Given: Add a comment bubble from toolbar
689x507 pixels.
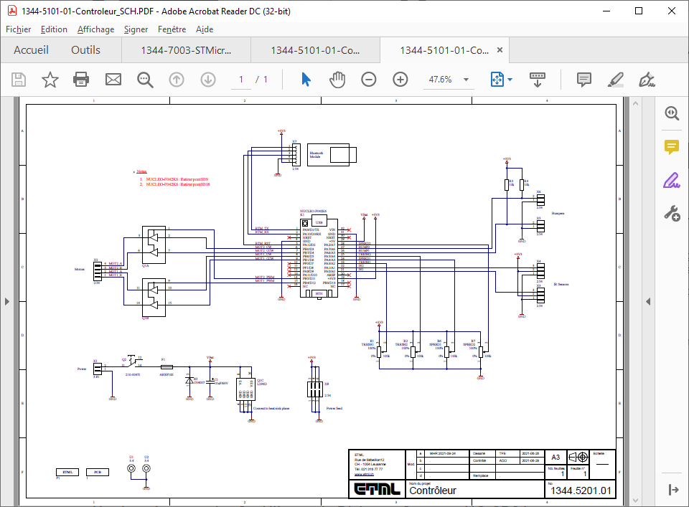Looking at the screenshot, I should tap(584, 80).
